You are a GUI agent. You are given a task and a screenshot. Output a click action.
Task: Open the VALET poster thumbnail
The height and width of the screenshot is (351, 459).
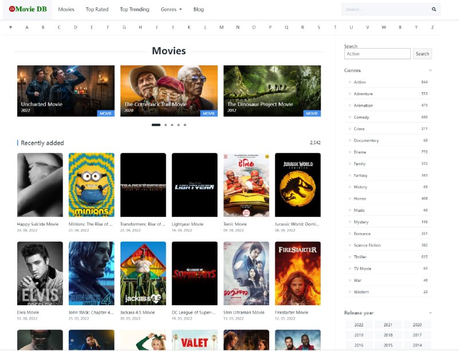click(195, 340)
